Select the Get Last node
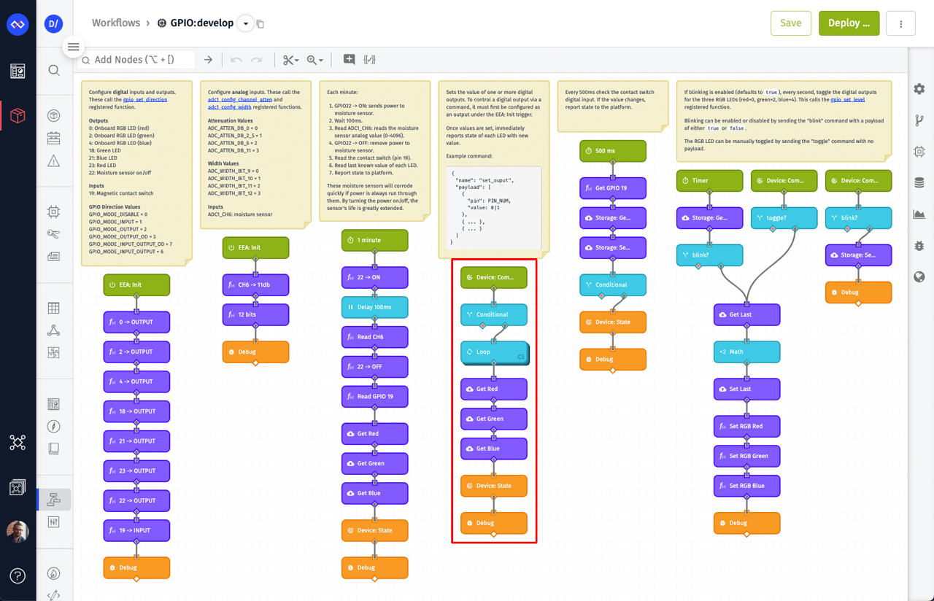 746,314
